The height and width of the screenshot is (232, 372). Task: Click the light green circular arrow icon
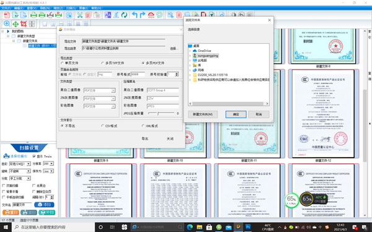pos(159,15)
